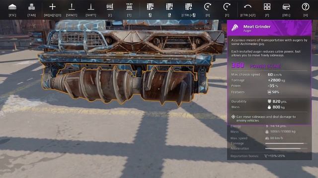The width and height of the screenshot is (318, 178).
Task: Click the 'Meat Grinder' title text
Action: click(257, 26)
